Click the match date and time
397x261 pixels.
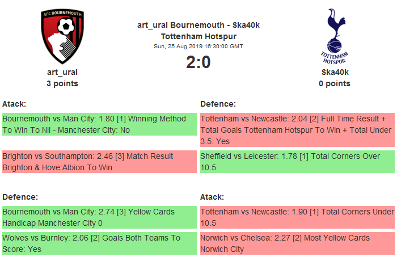click(x=198, y=46)
